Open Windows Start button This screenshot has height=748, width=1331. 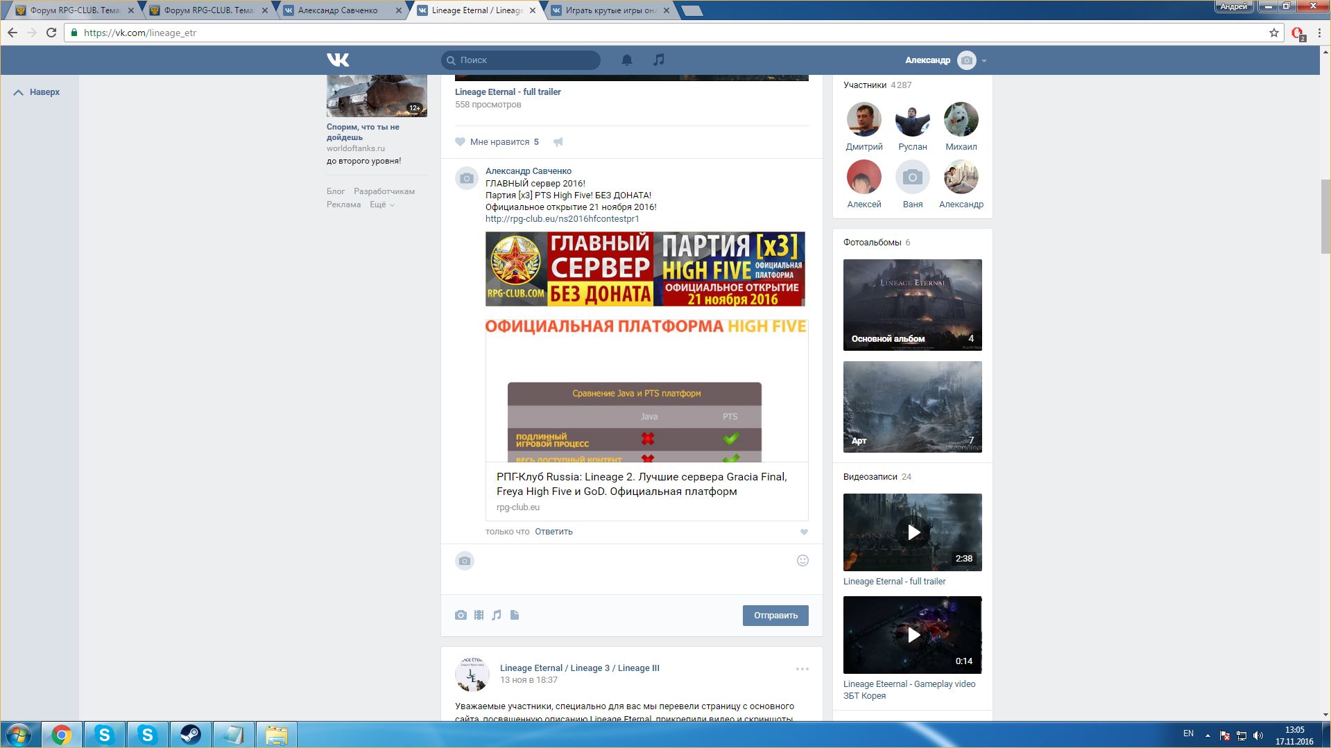[x=19, y=735]
